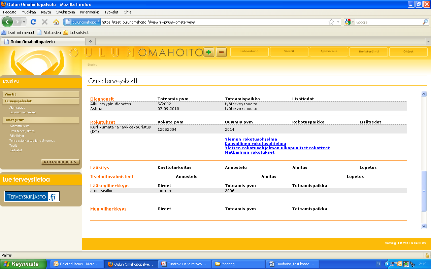Click the browser Back arrow button
This screenshot has width=431, height=269.
[x=7, y=22]
